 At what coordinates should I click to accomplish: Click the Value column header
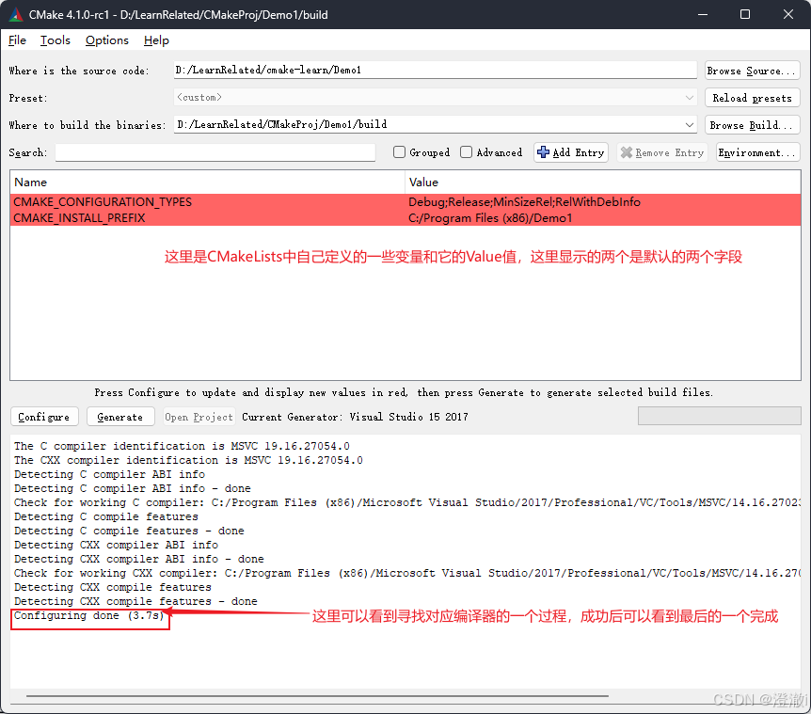[602, 182]
